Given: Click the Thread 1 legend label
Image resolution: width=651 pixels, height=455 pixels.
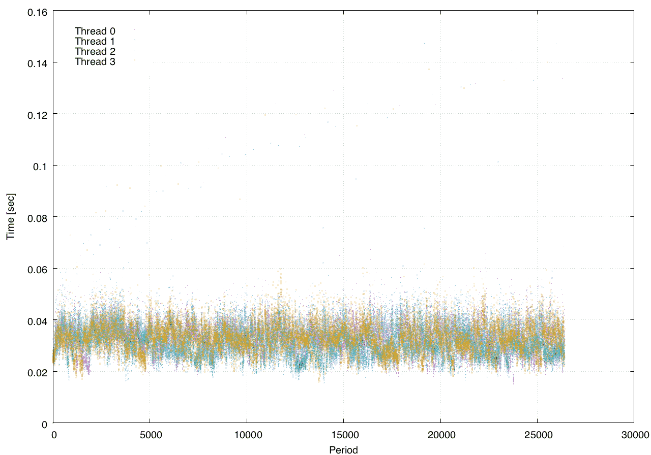Looking at the screenshot, I should [x=95, y=41].
